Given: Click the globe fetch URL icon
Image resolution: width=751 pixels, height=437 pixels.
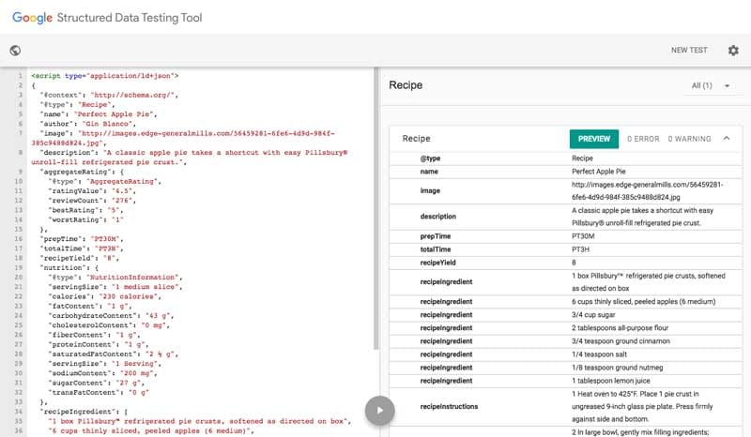Looking at the screenshot, I should (x=15, y=51).
